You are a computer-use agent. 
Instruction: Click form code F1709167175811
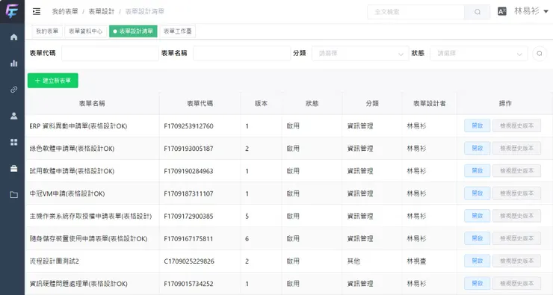[188, 239]
